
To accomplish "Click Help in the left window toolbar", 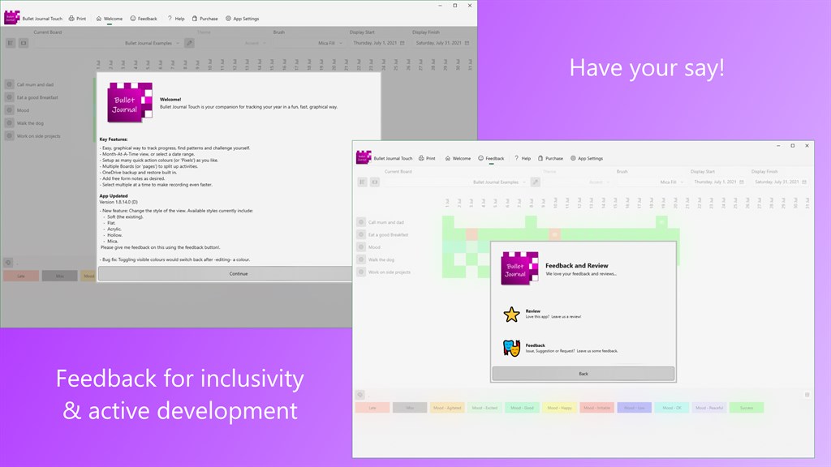I will pos(176,19).
